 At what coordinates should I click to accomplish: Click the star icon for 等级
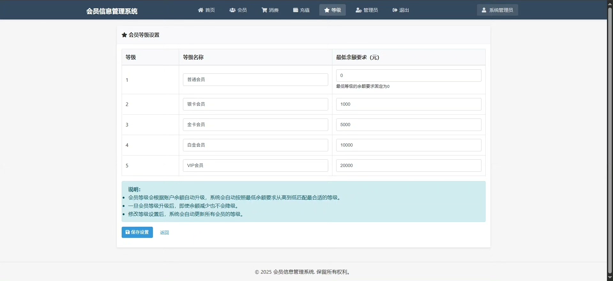click(x=327, y=10)
